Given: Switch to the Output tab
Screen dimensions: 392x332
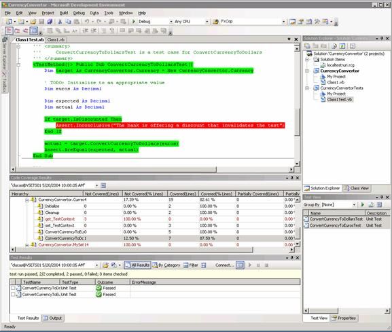Looking at the screenshot, I should coord(52,318).
